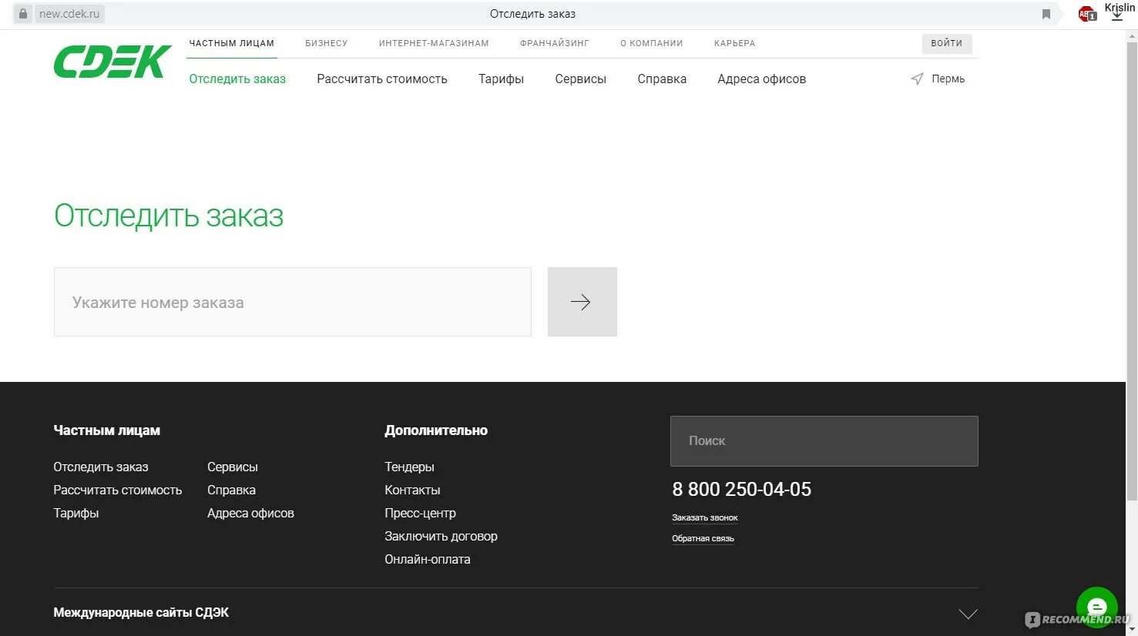Click the Войти button

point(947,43)
